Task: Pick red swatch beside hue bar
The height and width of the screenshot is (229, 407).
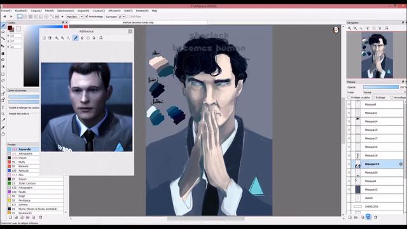Action: click(x=66, y=27)
